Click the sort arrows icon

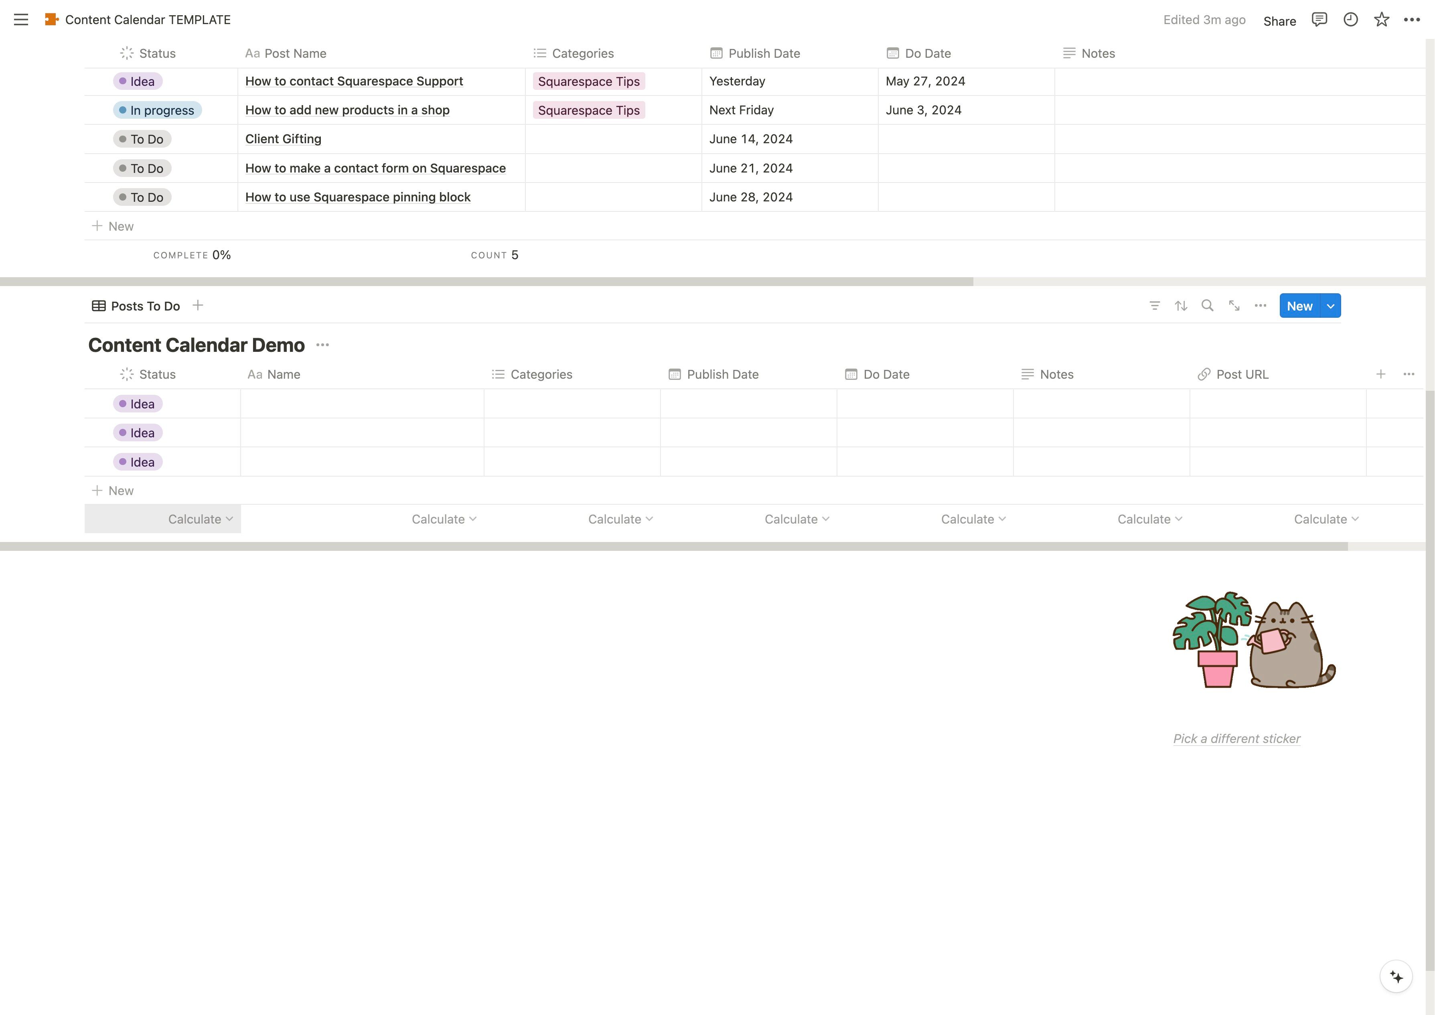[x=1181, y=306]
